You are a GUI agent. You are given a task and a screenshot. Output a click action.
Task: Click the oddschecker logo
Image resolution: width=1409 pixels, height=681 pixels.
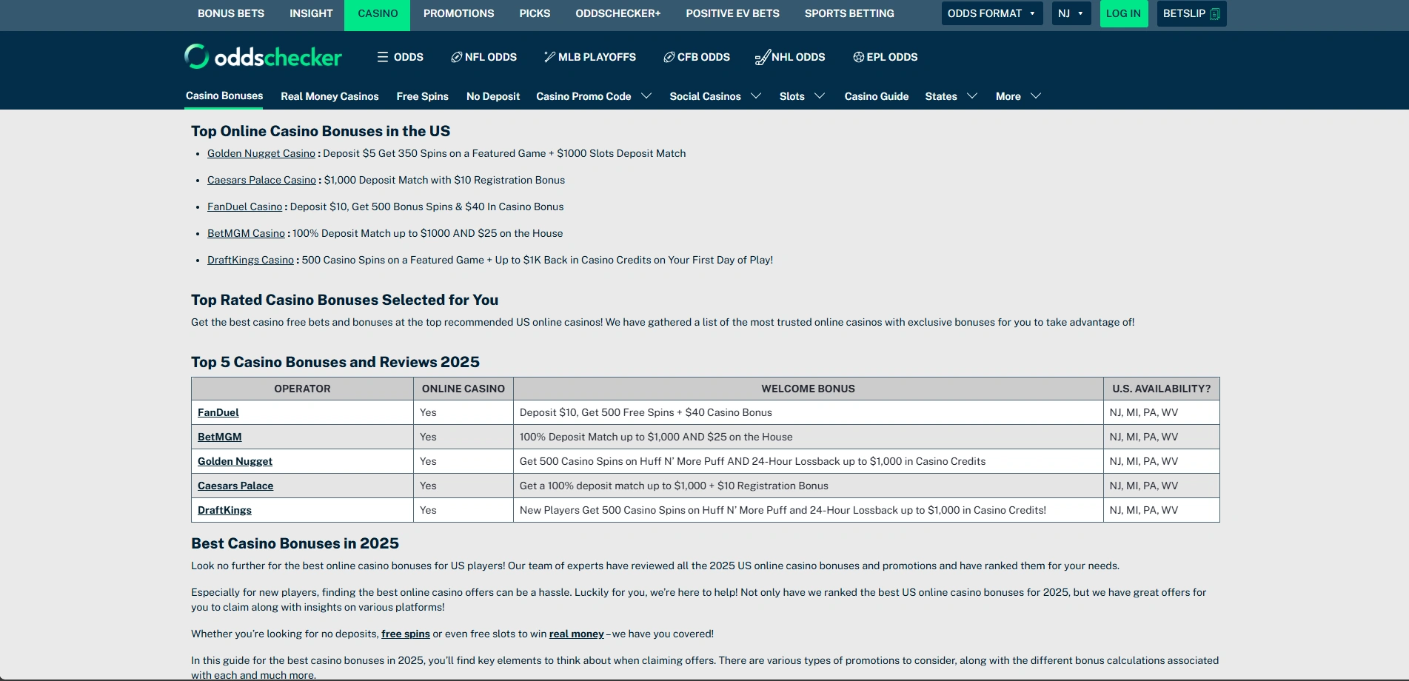coord(263,56)
